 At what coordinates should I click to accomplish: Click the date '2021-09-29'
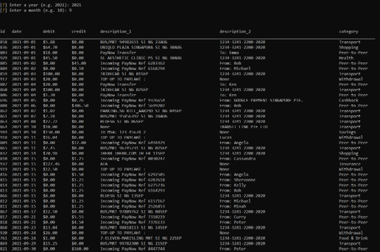pos(24,243)
